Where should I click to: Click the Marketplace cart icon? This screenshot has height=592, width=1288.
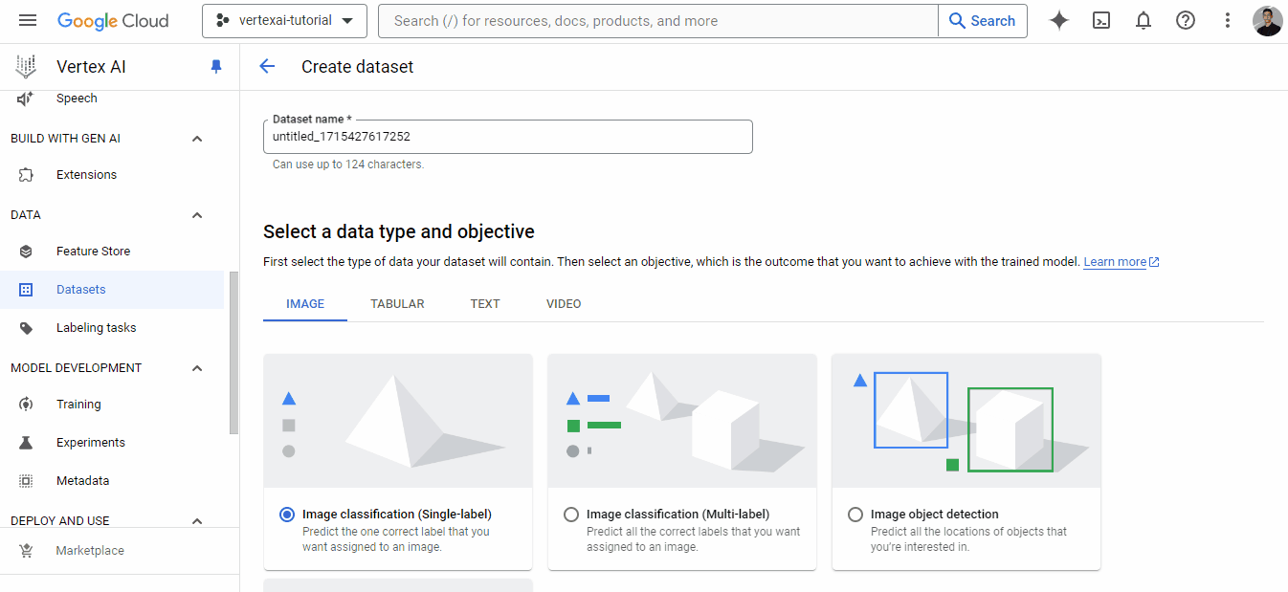26,551
